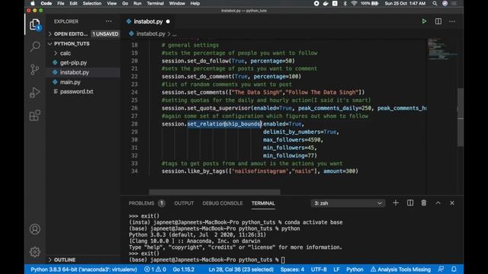Click the text max_followers=4590

[293, 140]
